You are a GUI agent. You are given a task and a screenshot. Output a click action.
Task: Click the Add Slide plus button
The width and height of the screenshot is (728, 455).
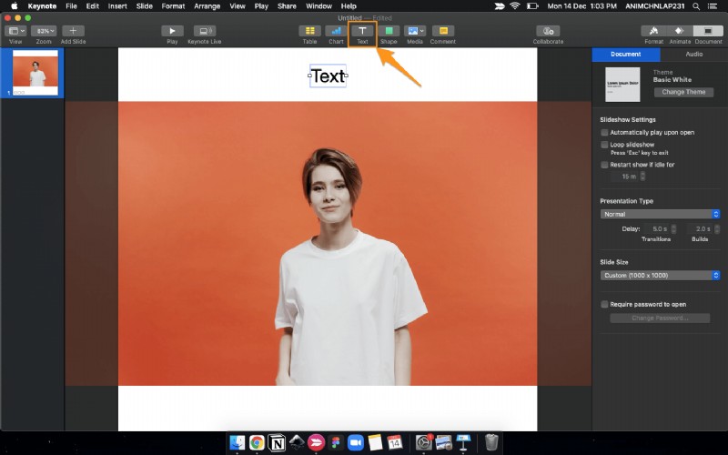73,31
